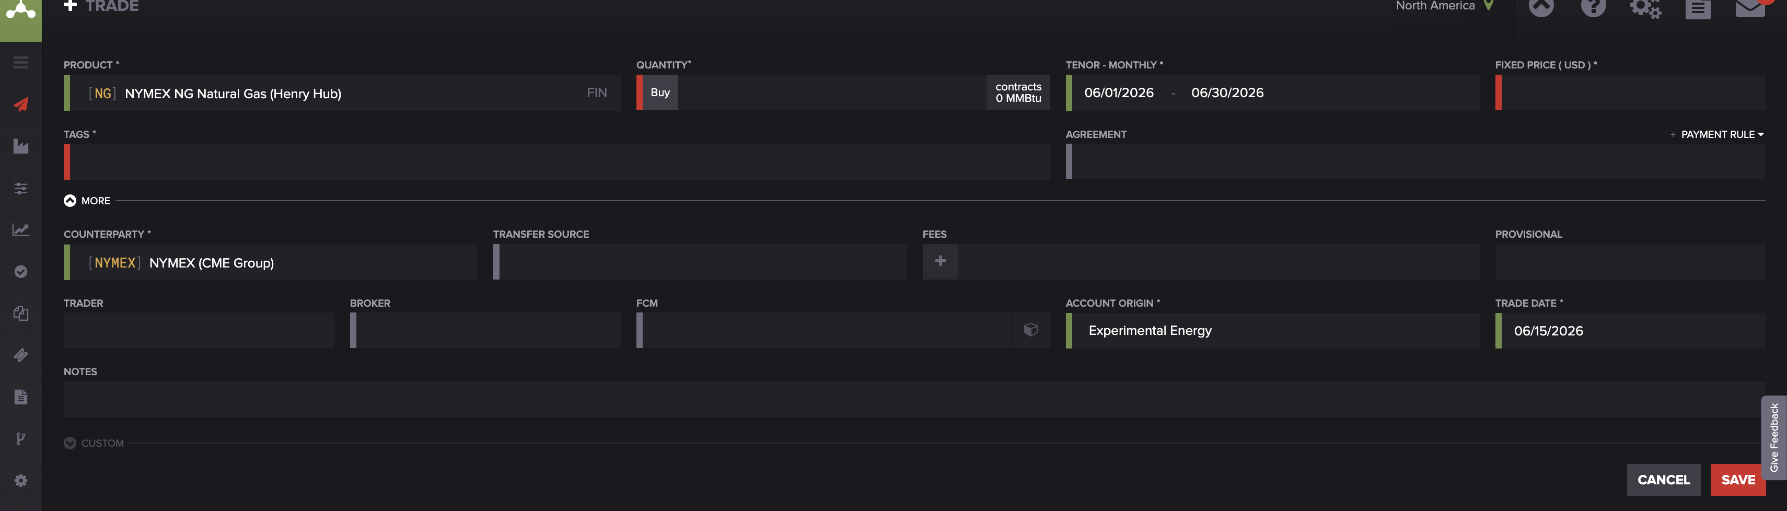
Task: Open the help question mark icon
Action: coord(1594,7)
